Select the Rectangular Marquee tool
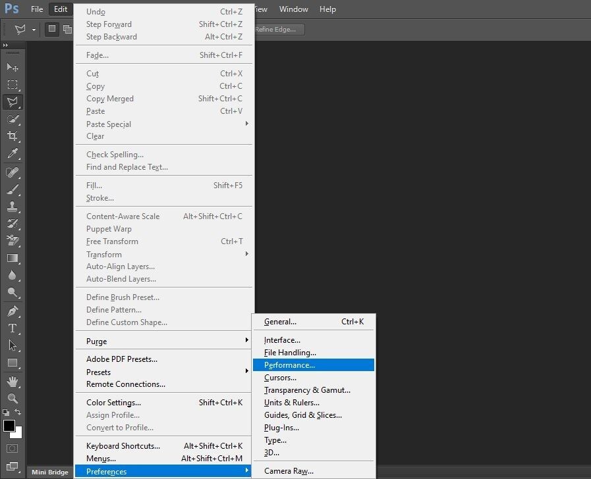This screenshot has height=479, width=591. click(13, 85)
